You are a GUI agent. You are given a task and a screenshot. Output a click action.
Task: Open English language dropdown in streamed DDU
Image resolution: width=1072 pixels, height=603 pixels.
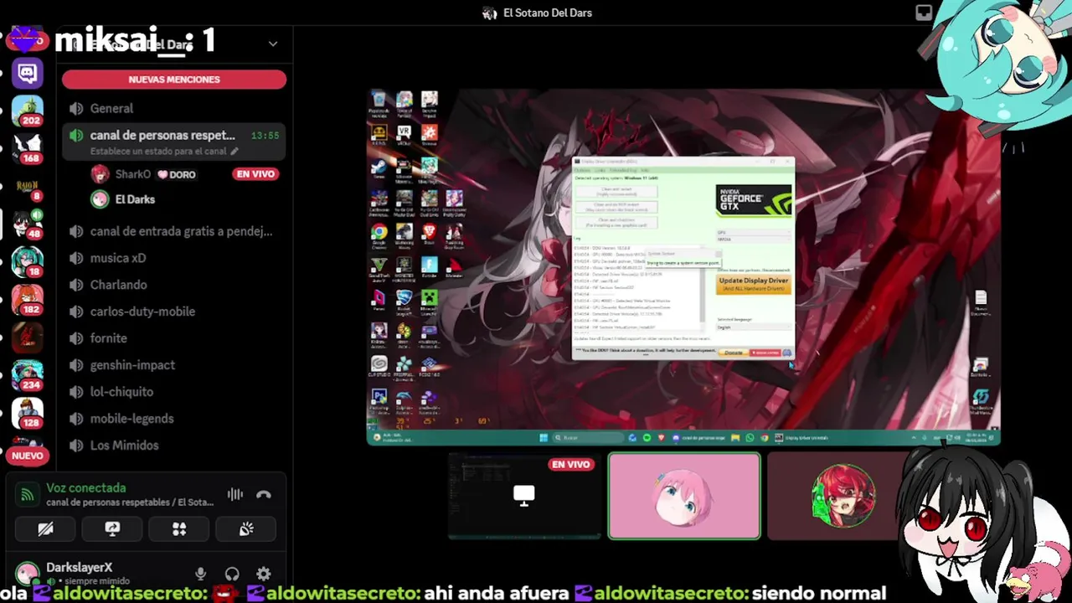(754, 327)
